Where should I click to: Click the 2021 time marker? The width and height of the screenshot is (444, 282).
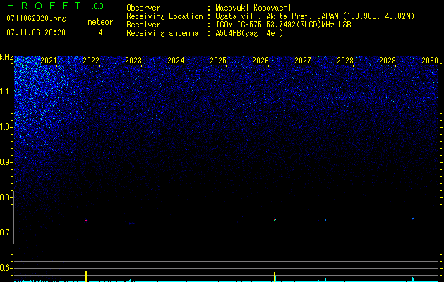pos(49,61)
